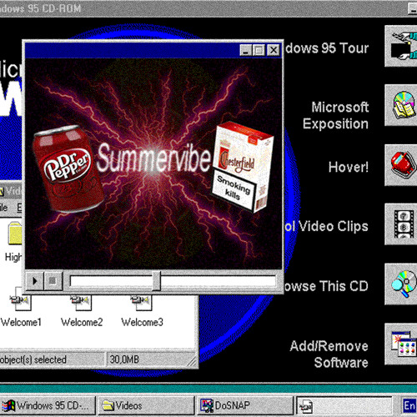Click the Welcome3 file name label
The width and height of the screenshot is (417, 417).
click(142, 322)
